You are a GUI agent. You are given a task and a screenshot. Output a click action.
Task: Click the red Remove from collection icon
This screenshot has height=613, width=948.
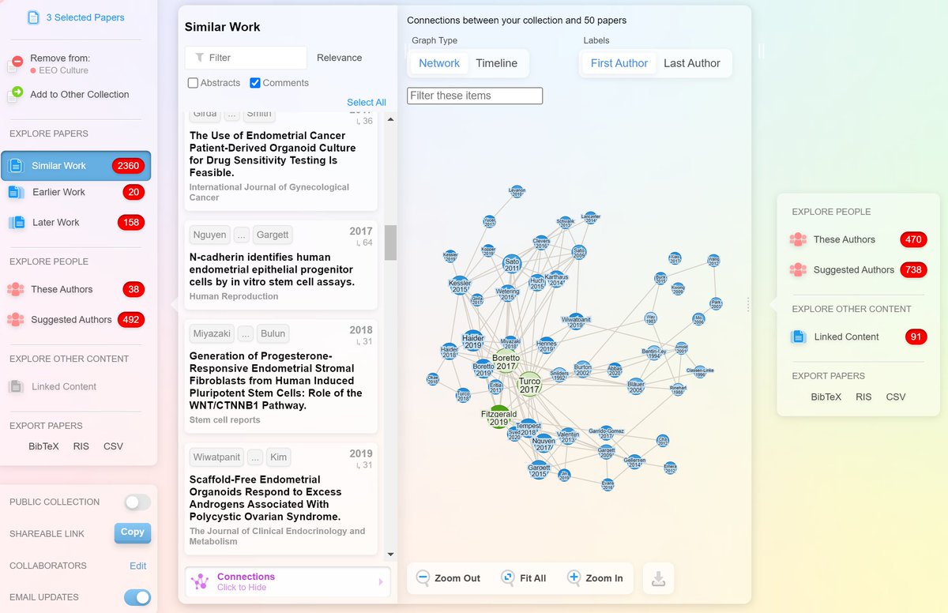[x=17, y=63]
